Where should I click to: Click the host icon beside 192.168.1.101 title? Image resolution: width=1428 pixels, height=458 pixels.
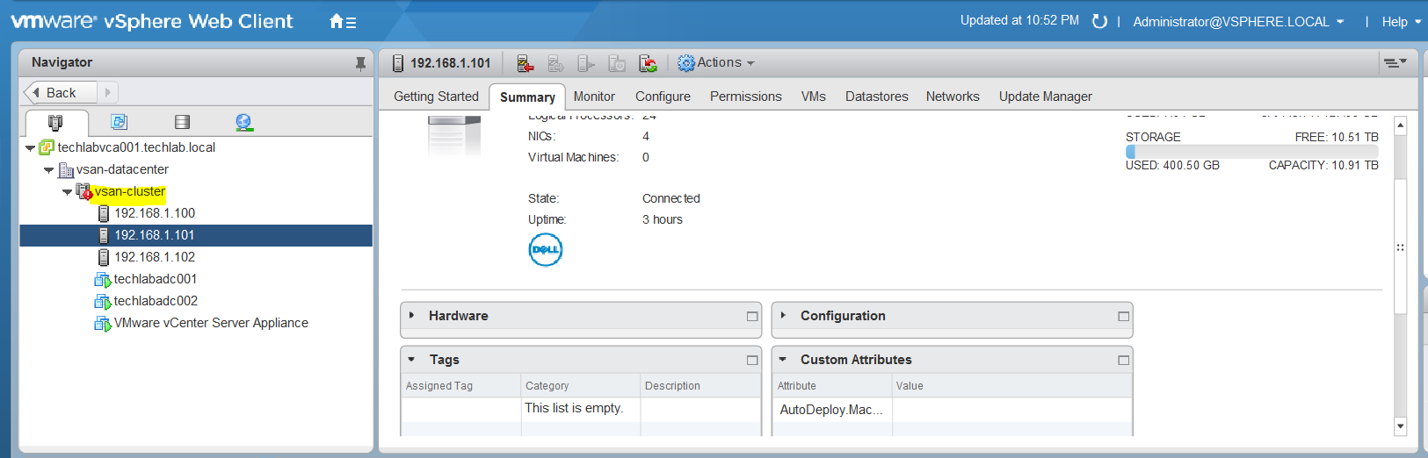[398, 63]
